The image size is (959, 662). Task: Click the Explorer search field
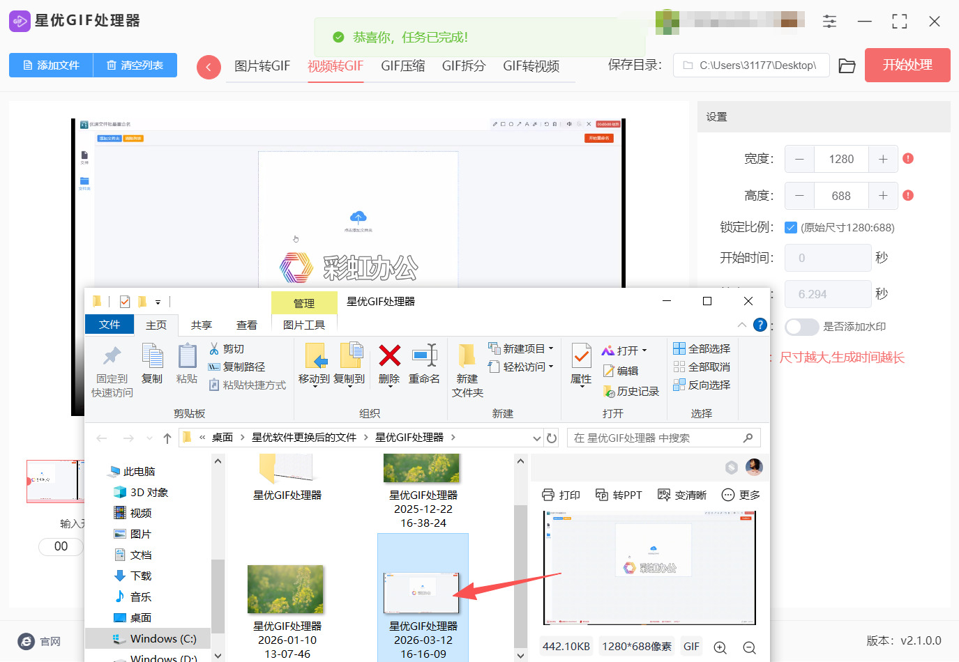click(x=663, y=438)
